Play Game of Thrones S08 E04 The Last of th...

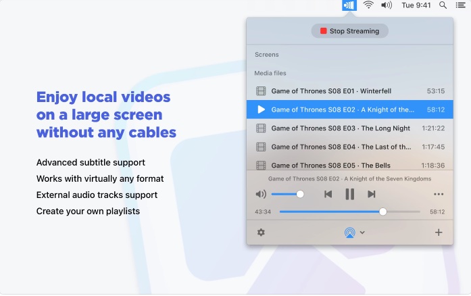pos(349,147)
